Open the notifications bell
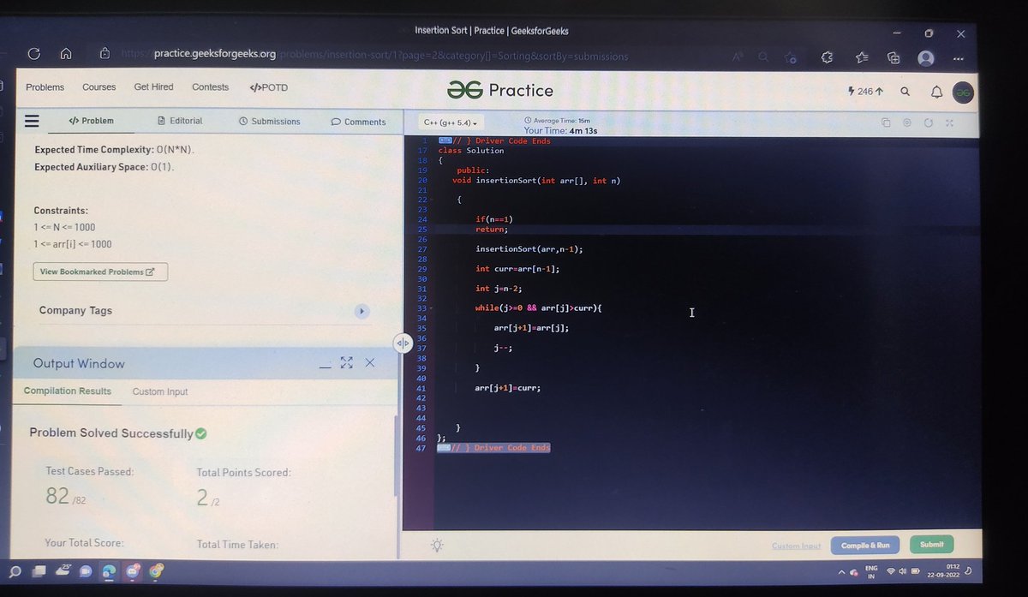Image resolution: width=1028 pixels, height=597 pixels. click(x=936, y=92)
